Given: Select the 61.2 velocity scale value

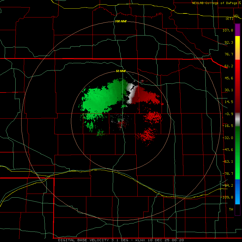Looking at the screenshot, I should pos(229,66).
